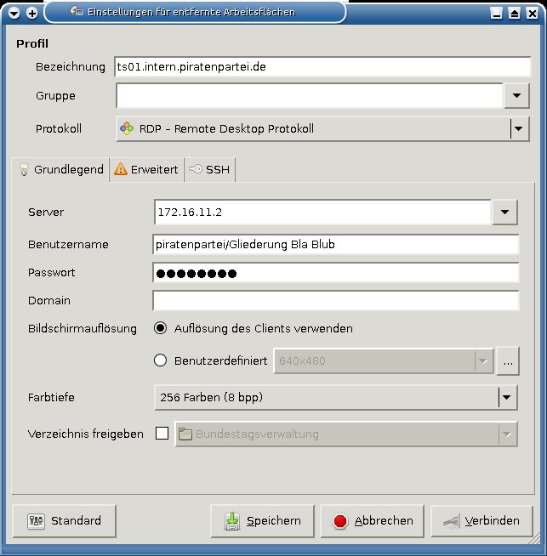Click the Speichern download icon
Viewport: 547px width, 556px height.
(231, 521)
